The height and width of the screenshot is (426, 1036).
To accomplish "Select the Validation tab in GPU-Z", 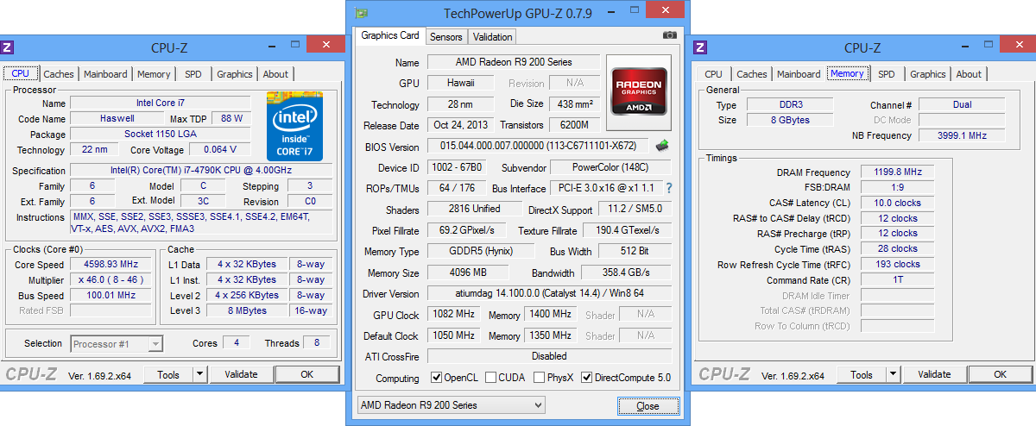I will click(493, 36).
